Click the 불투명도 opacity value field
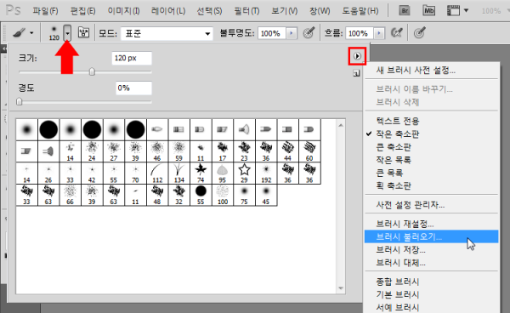This screenshot has width=510, height=313. coord(272,33)
